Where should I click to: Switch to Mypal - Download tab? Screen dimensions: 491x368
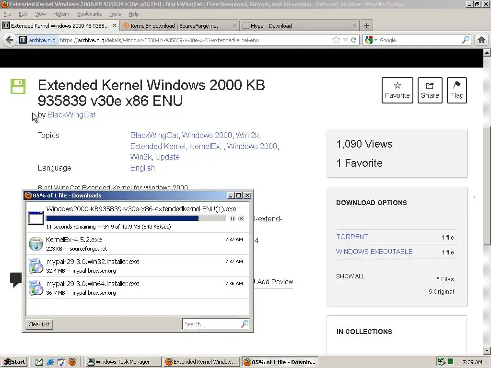(299, 26)
